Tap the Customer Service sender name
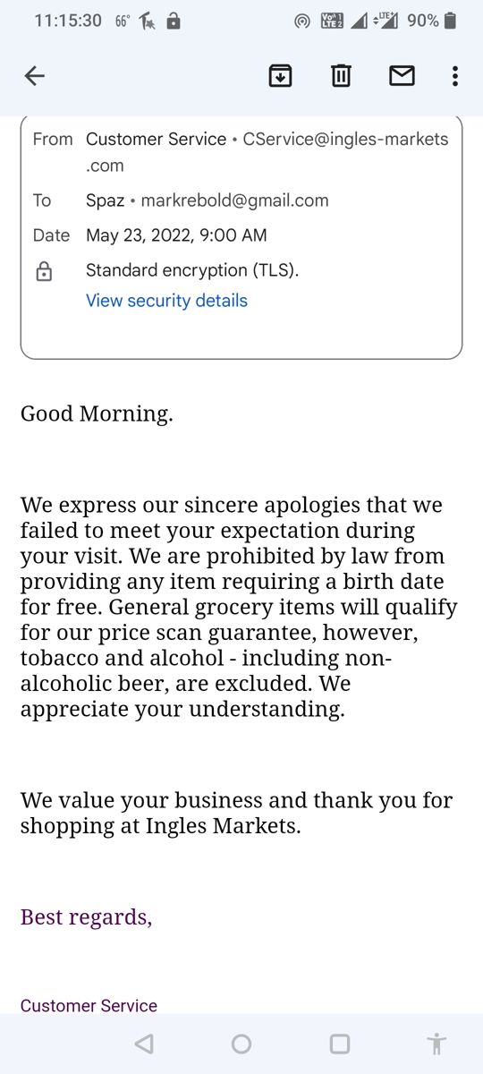Viewport: 483px width, 1074px height. pos(156,139)
